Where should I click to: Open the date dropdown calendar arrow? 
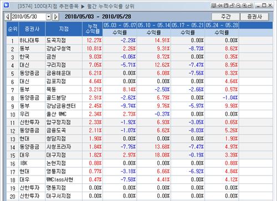pyautogui.click(x=48, y=17)
